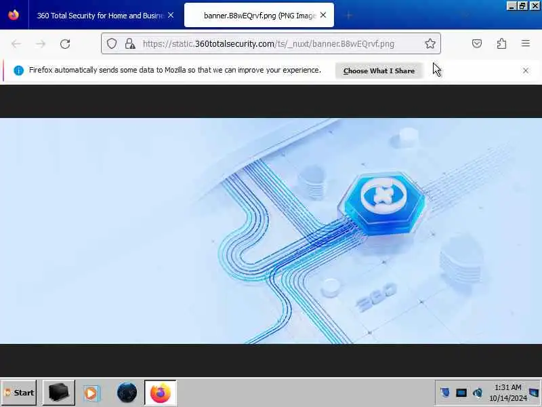
Task: Launch the media player taskbar icon
Action: tap(91, 393)
